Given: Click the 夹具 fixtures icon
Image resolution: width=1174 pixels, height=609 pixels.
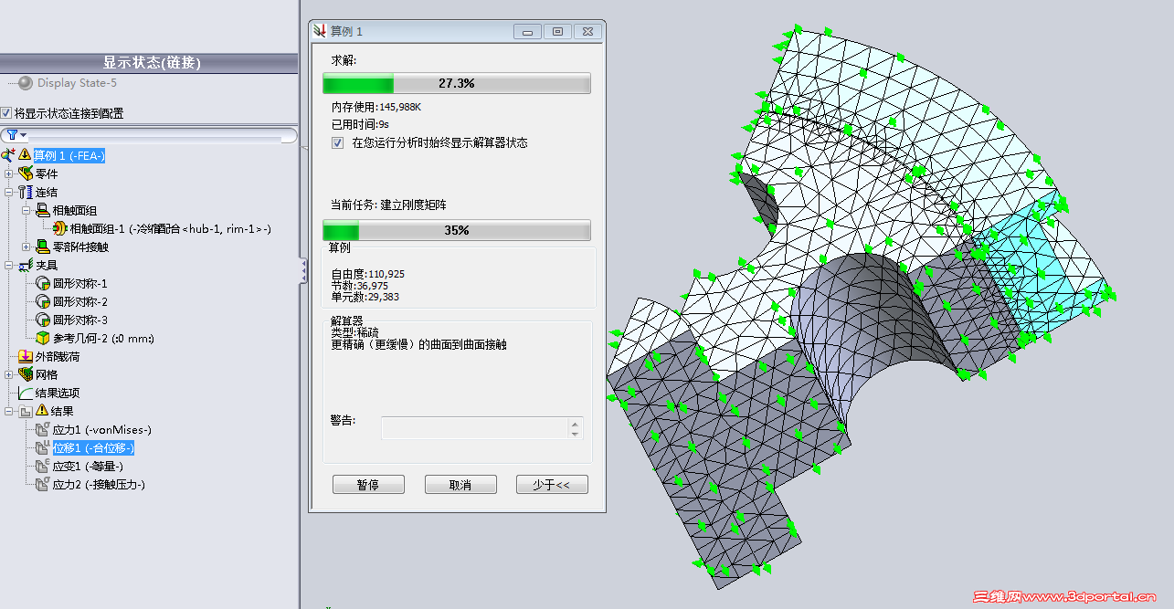Looking at the screenshot, I should coord(26,265).
